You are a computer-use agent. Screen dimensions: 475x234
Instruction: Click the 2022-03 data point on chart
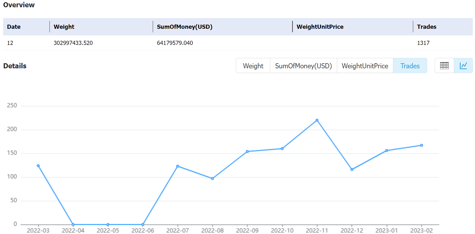pos(38,166)
